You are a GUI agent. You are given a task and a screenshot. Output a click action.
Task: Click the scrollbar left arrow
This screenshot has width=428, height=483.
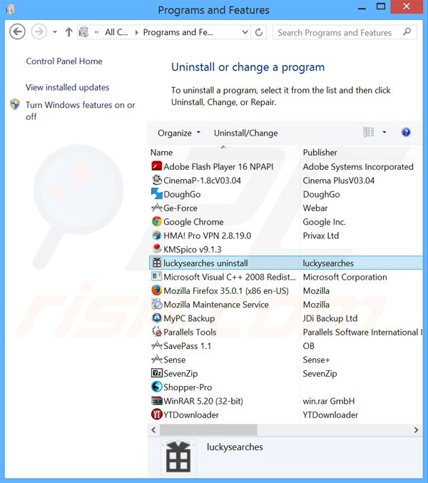point(153,429)
